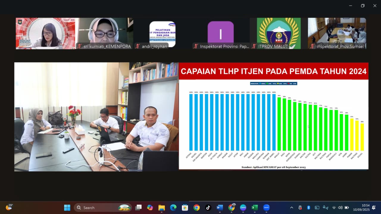
Task: Launch Microsoft Copilot from taskbar
Action: pos(150,207)
